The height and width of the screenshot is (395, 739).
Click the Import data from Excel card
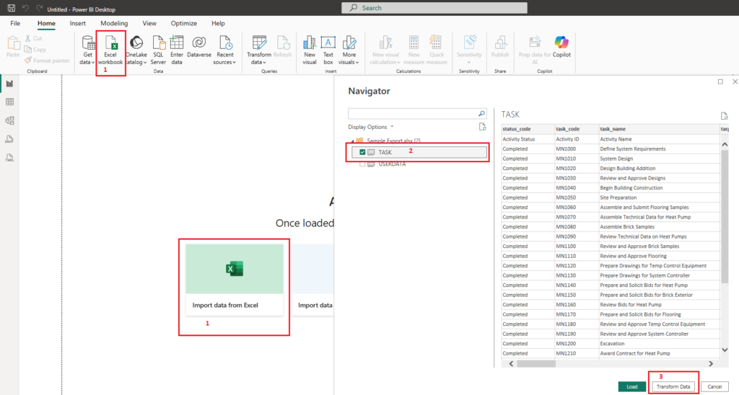(235, 280)
